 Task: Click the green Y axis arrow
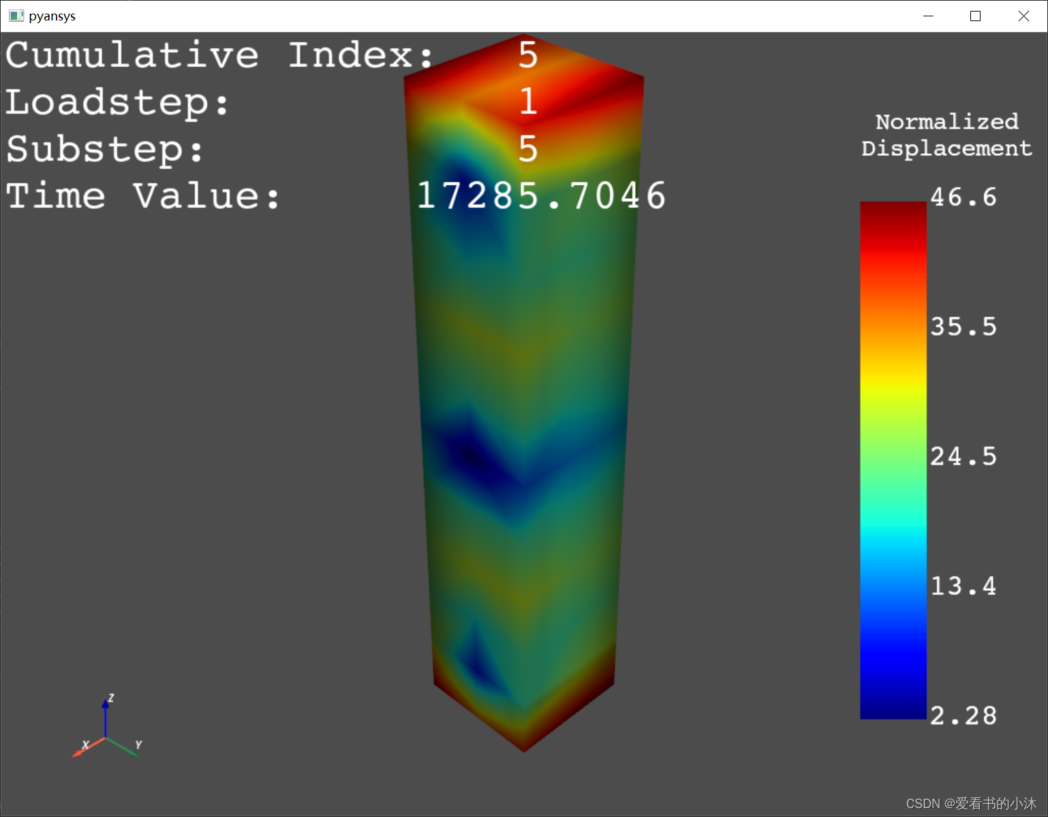127,750
